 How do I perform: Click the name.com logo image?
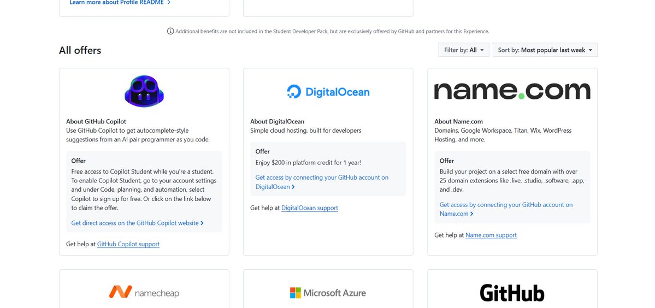(512, 91)
